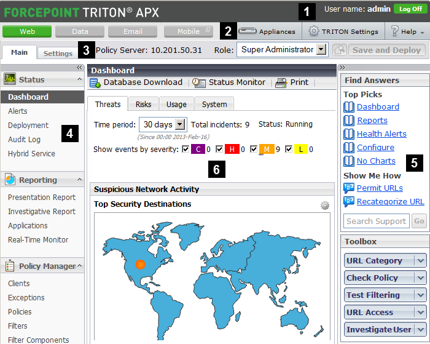Toggle the Low severity checkbox
This screenshot has width=430, height=344.
pos(289,149)
